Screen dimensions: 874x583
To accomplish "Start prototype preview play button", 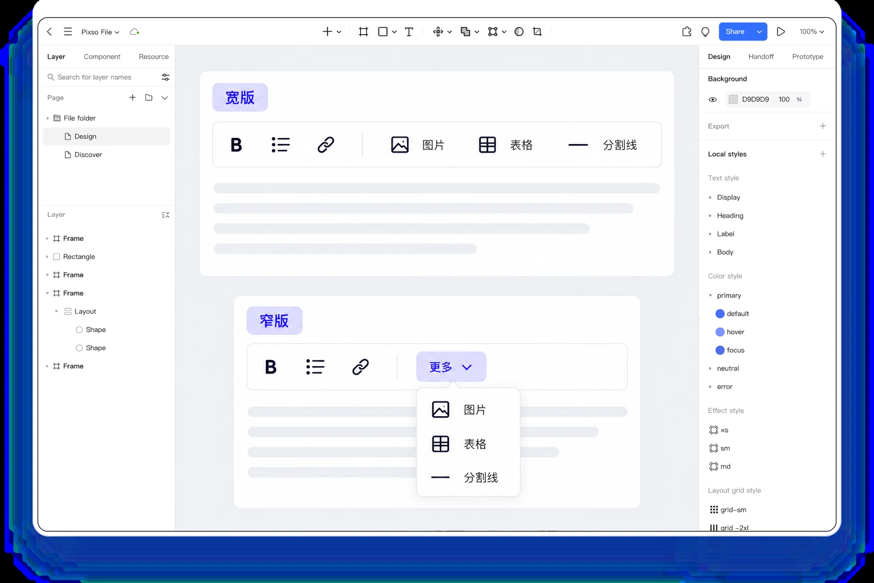I will coord(781,32).
